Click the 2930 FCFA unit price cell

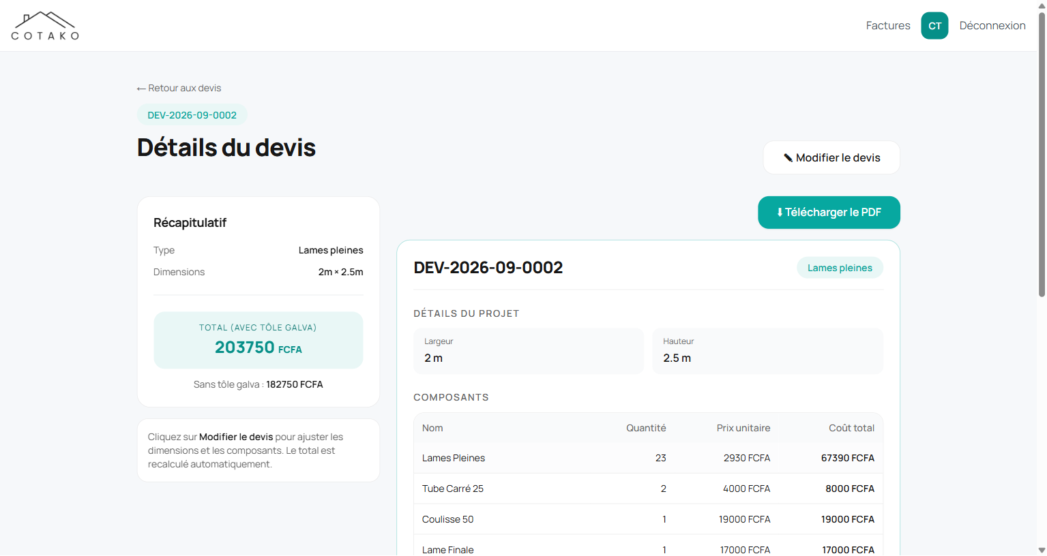[x=747, y=458]
